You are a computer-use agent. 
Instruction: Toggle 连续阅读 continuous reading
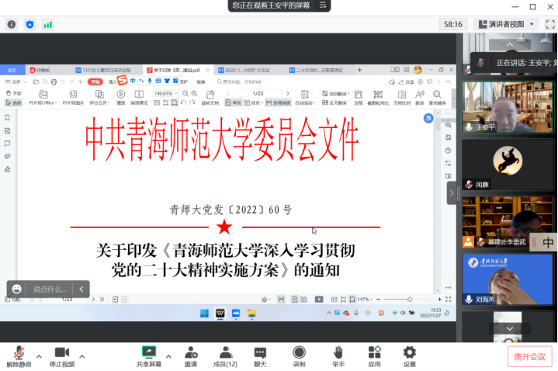click(x=279, y=103)
